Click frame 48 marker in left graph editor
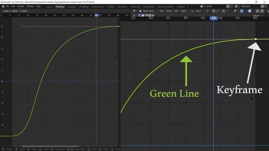This screenshot has height=151, width=269. click(x=96, y=15)
